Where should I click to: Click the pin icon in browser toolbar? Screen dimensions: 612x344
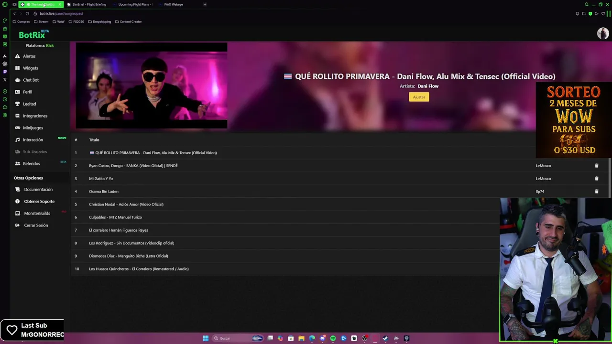click(578, 14)
